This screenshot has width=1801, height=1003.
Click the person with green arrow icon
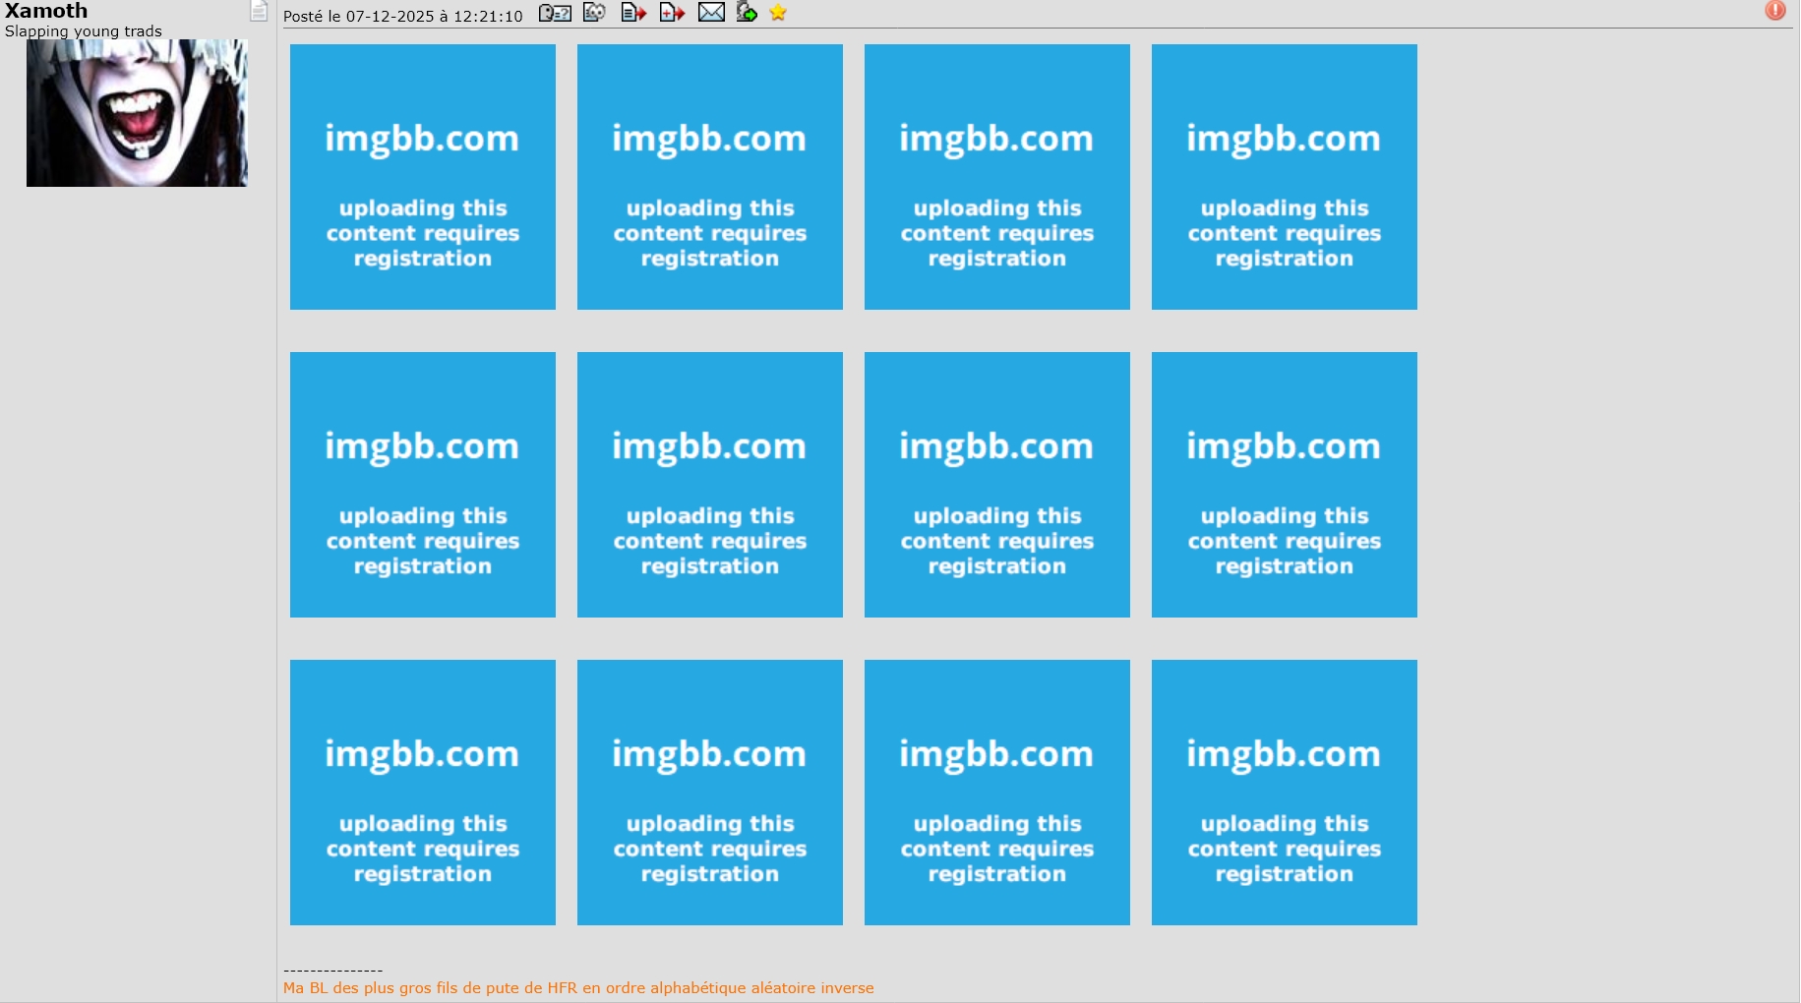(747, 13)
